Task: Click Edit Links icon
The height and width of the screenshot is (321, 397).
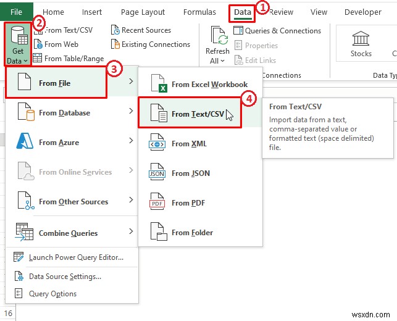Action: click(x=238, y=60)
